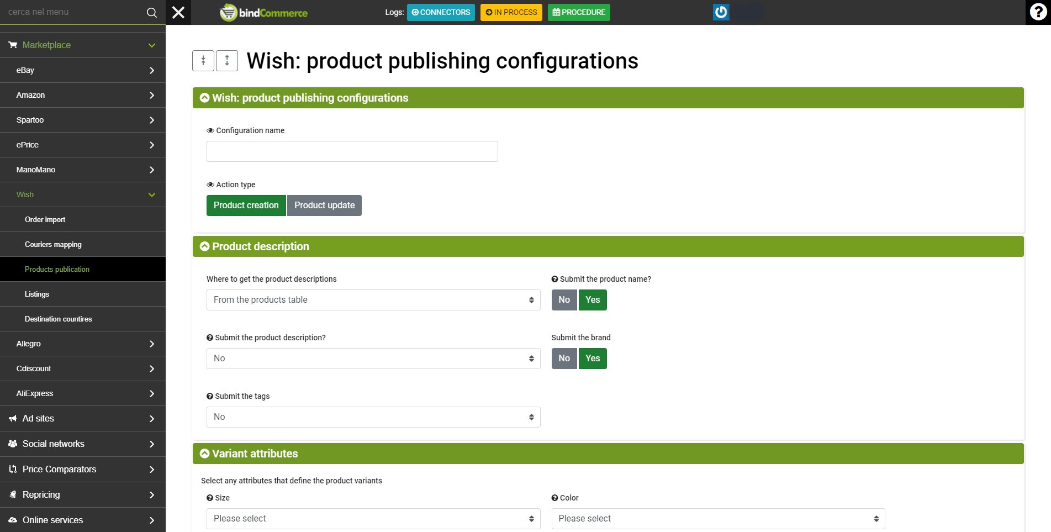Expand the AliExpress submenu
1051x532 pixels.
point(83,393)
